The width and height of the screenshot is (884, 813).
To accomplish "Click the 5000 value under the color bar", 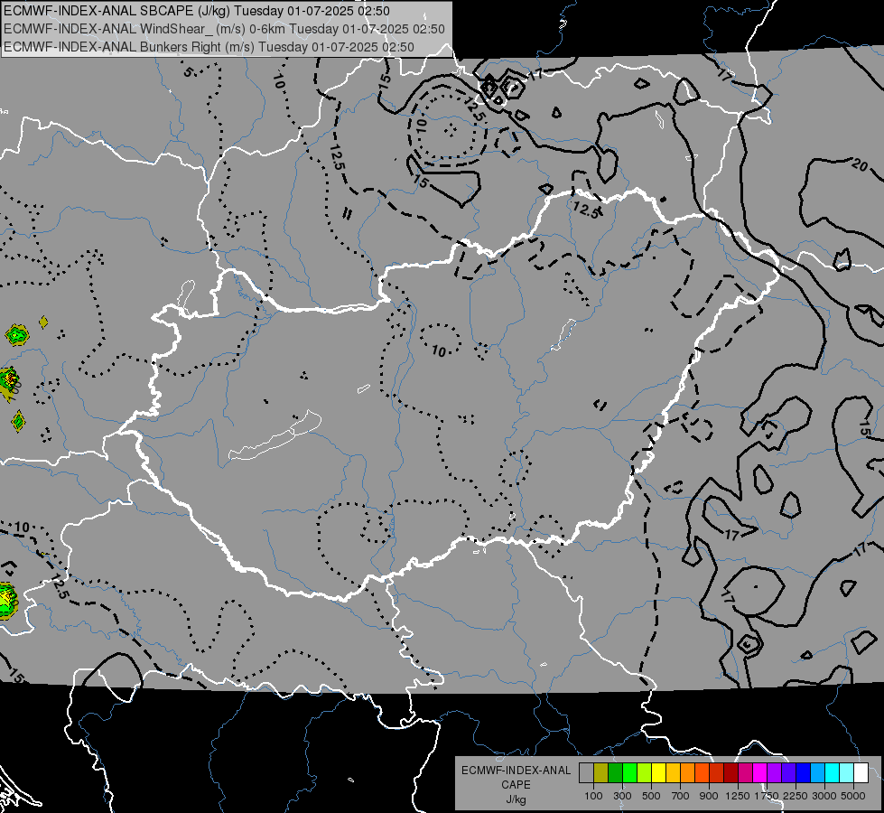I will [x=853, y=796].
